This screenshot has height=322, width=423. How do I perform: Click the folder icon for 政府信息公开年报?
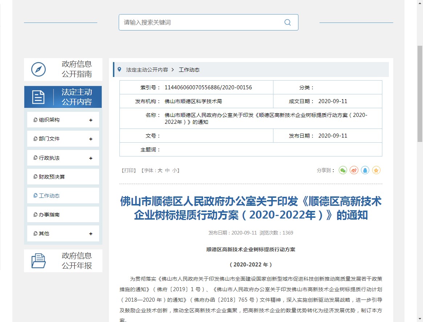click(38, 261)
